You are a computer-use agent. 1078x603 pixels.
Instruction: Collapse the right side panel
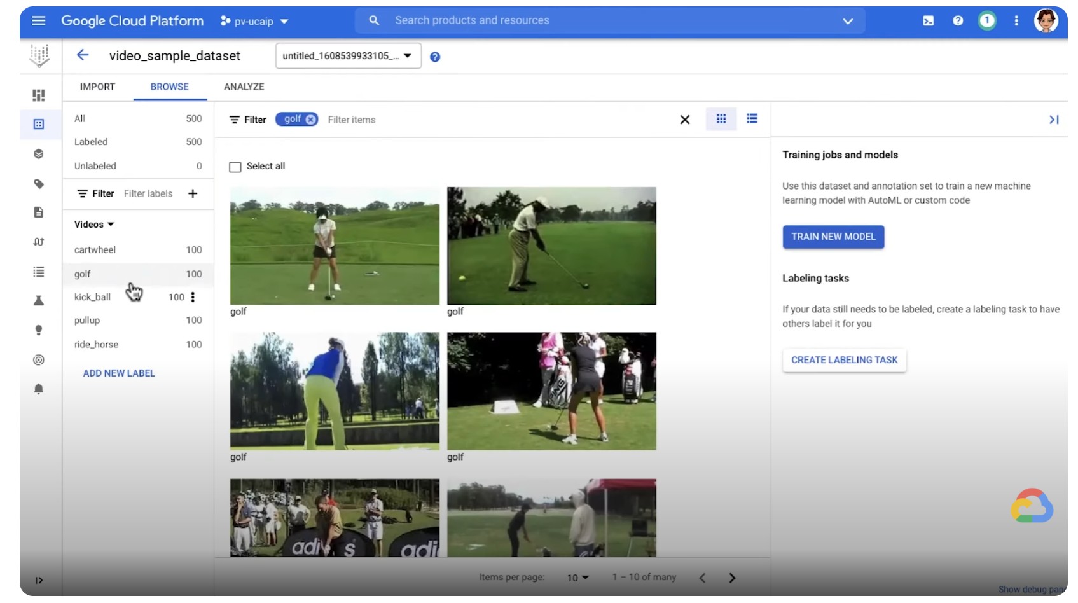tap(1053, 120)
